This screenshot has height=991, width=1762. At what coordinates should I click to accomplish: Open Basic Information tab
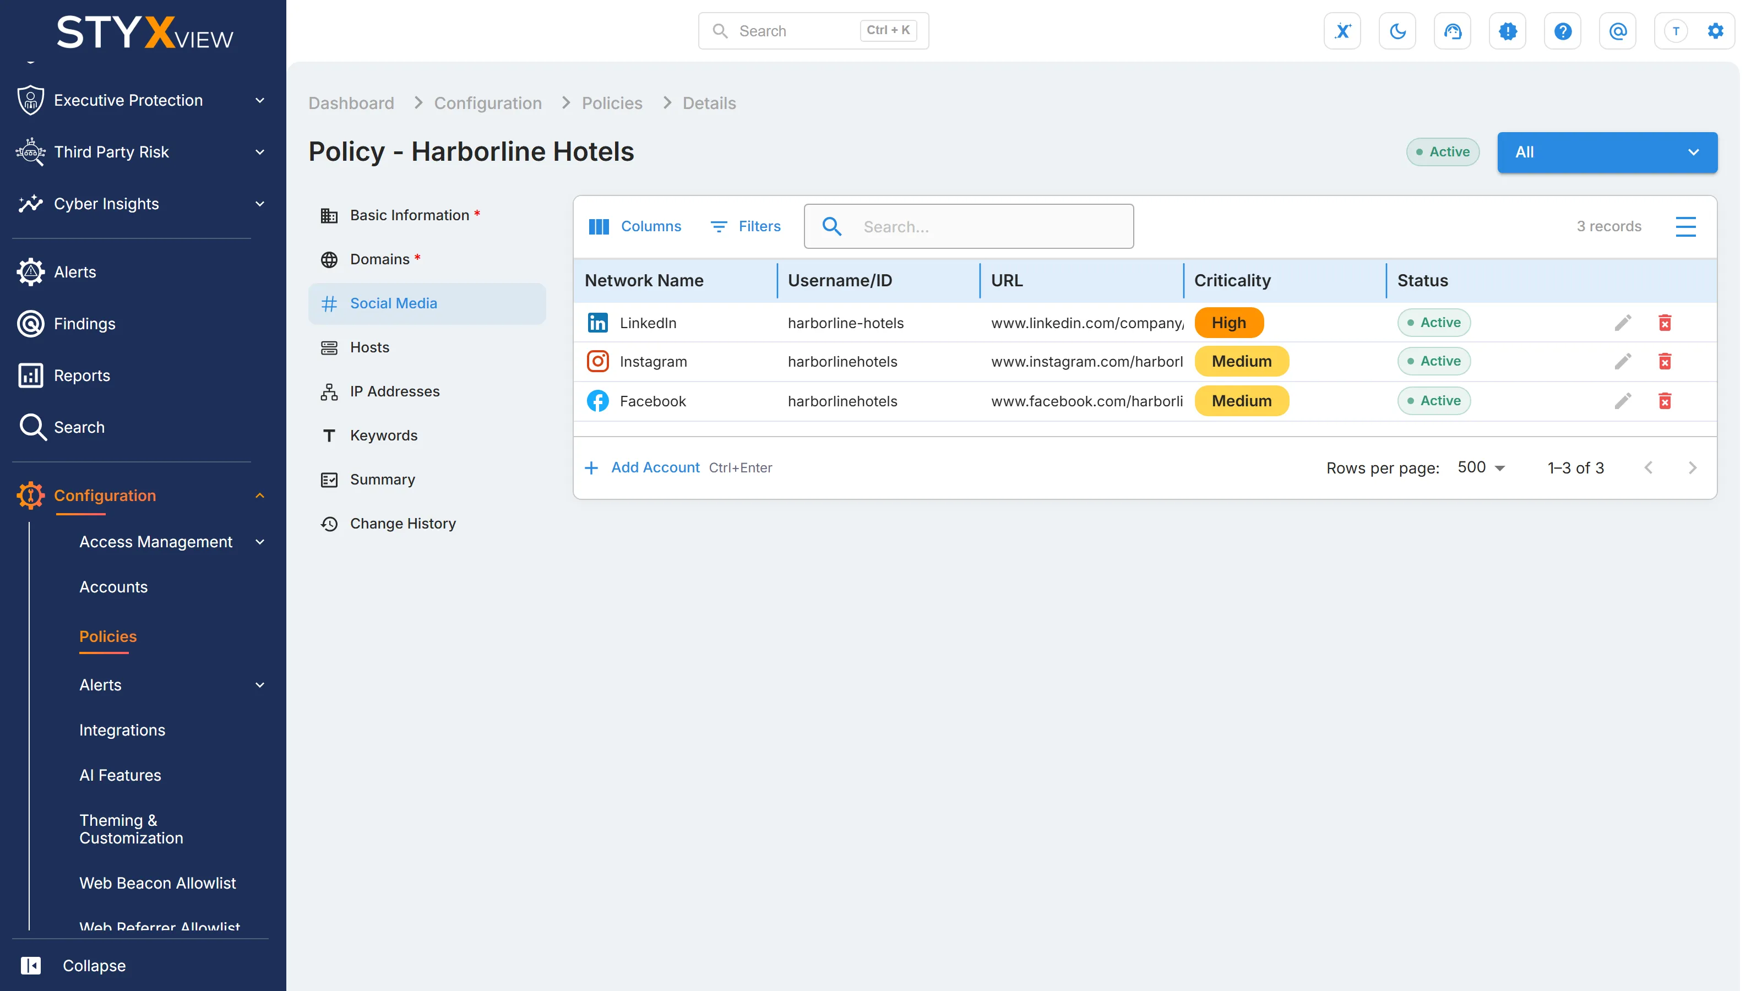click(427, 215)
